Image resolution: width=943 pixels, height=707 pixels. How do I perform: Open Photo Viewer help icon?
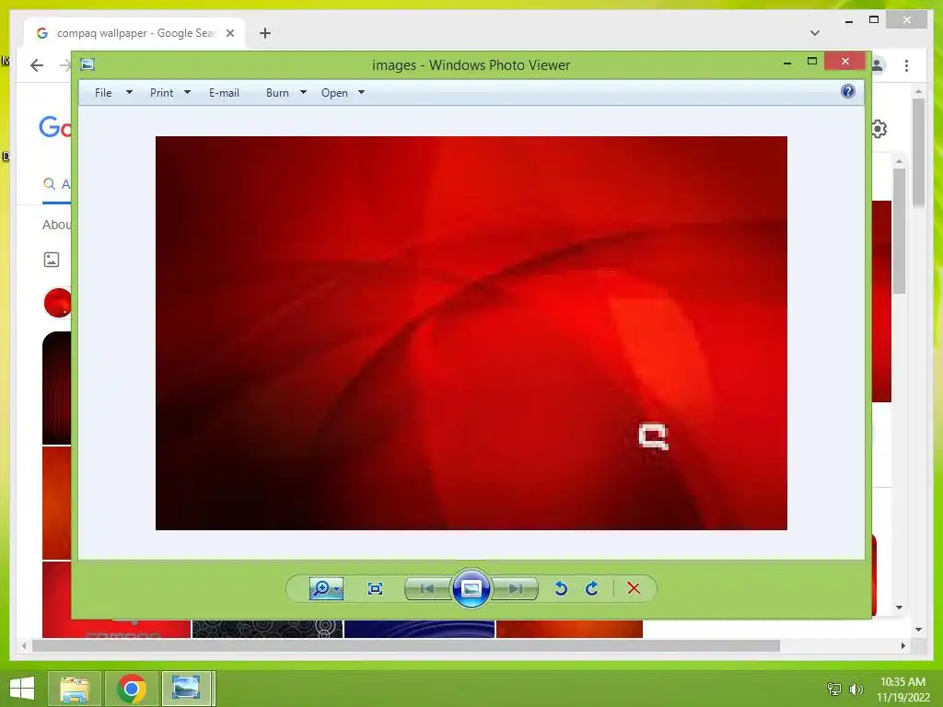click(848, 91)
